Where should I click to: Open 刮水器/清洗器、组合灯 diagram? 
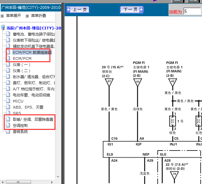click(x=34, y=77)
